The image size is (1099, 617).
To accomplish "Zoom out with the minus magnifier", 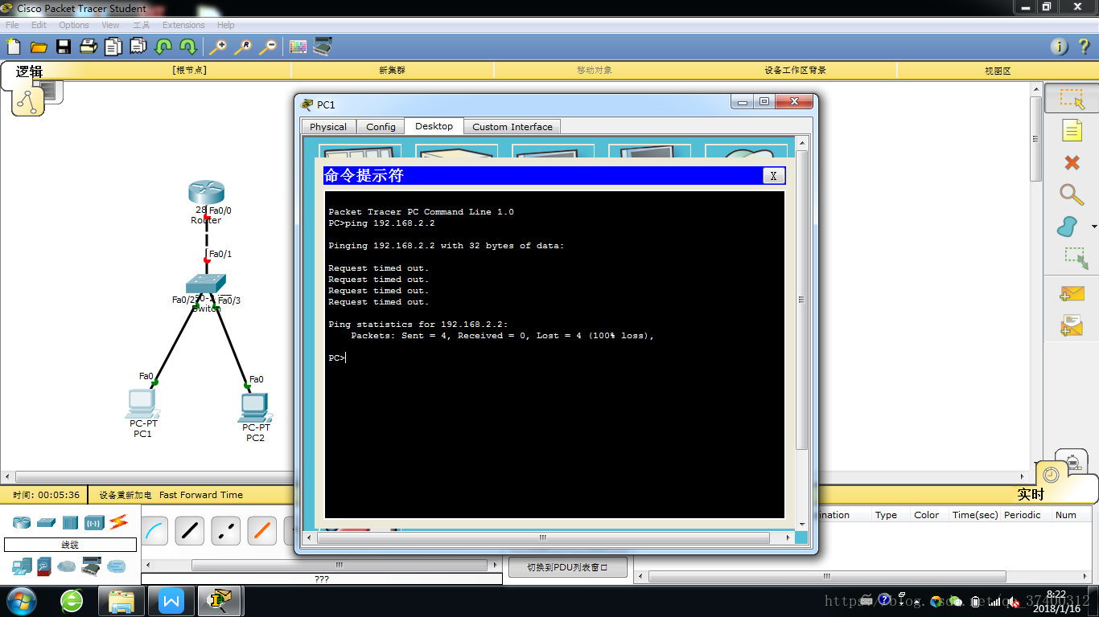I will coord(267,47).
